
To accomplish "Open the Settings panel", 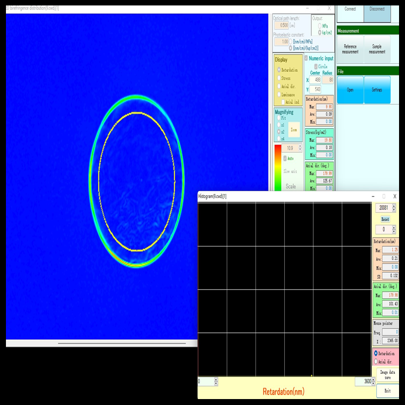I will pos(377,90).
